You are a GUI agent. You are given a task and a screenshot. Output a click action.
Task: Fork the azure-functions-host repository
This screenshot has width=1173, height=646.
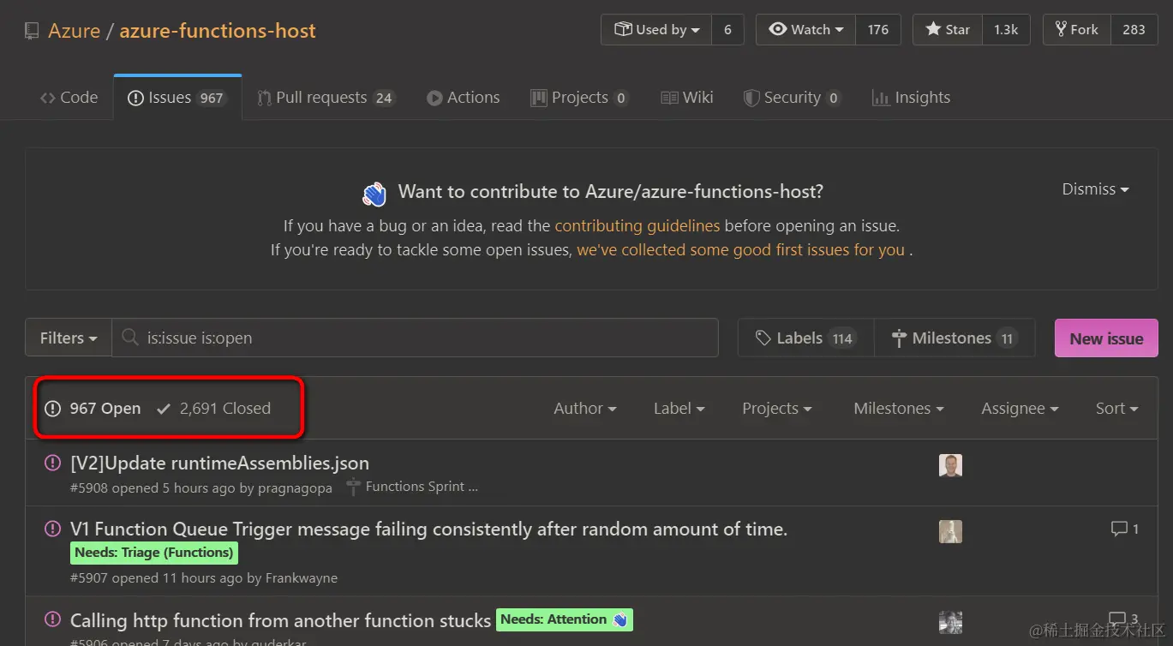click(1076, 30)
